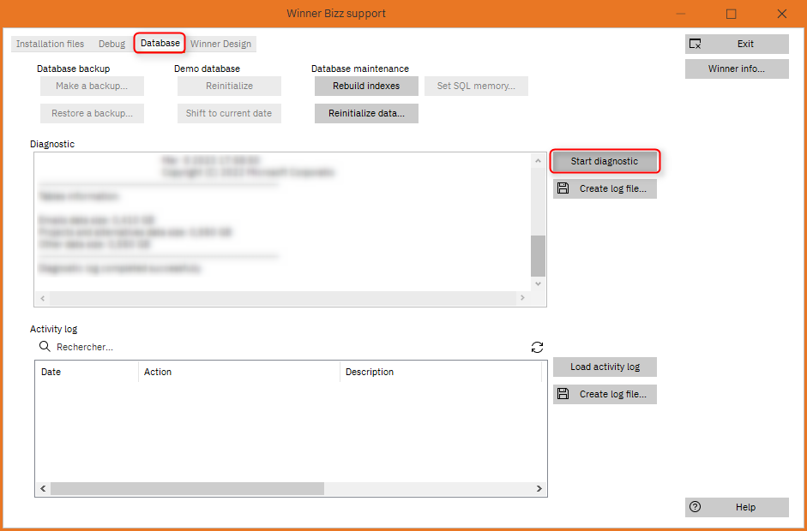Screen dimensions: 807x531
Task: Click Make a backup
Action: point(92,86)
